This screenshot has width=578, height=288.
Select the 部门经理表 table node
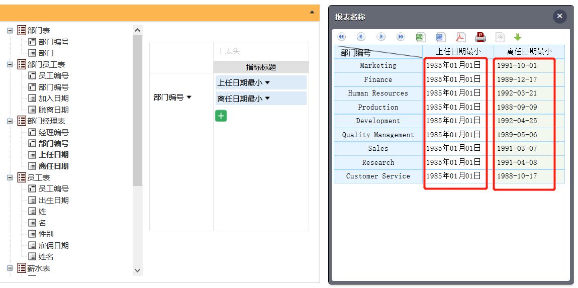(x=46, y=121)
